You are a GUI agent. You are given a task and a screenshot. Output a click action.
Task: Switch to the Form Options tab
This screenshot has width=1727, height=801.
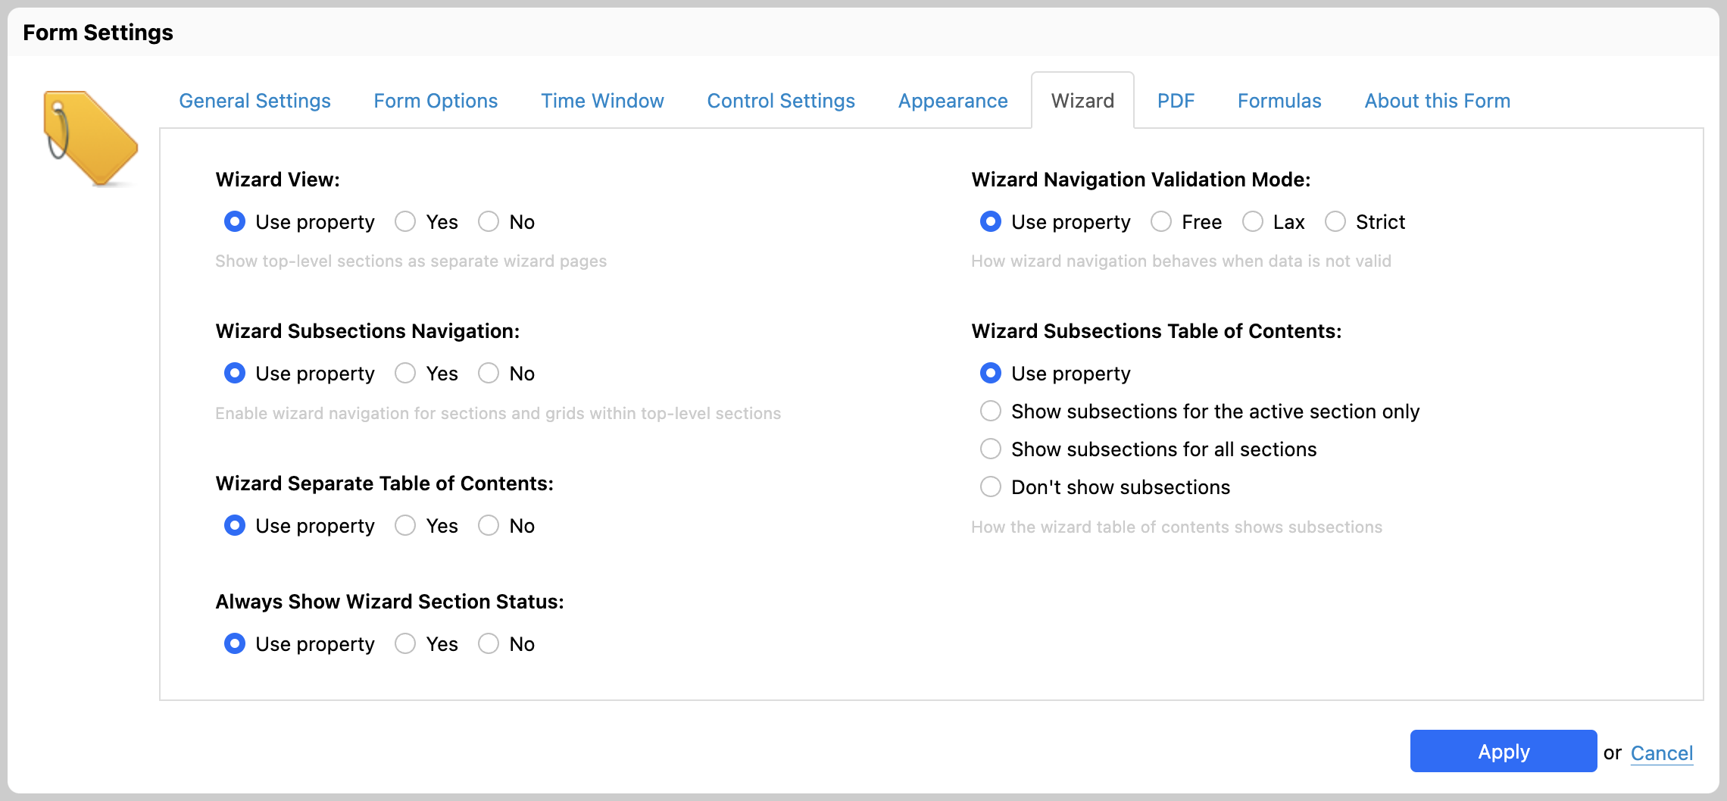[436, 101]
